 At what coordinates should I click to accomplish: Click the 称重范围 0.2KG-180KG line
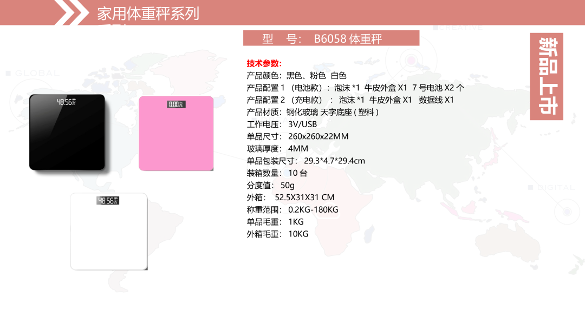[x=292, y=209]
